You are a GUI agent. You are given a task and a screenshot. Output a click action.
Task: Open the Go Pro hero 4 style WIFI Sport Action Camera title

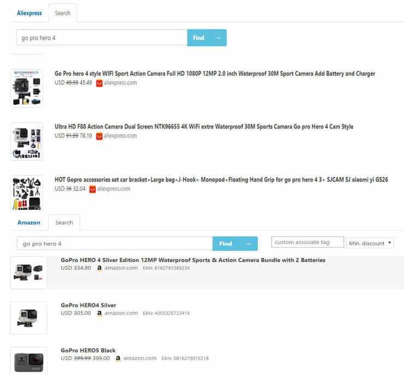click(215, 74)
